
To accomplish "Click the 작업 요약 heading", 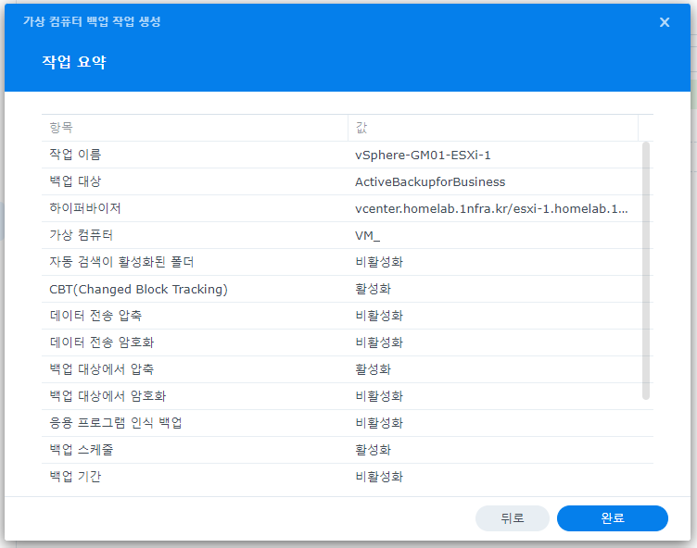I will (x=74, y=62).
